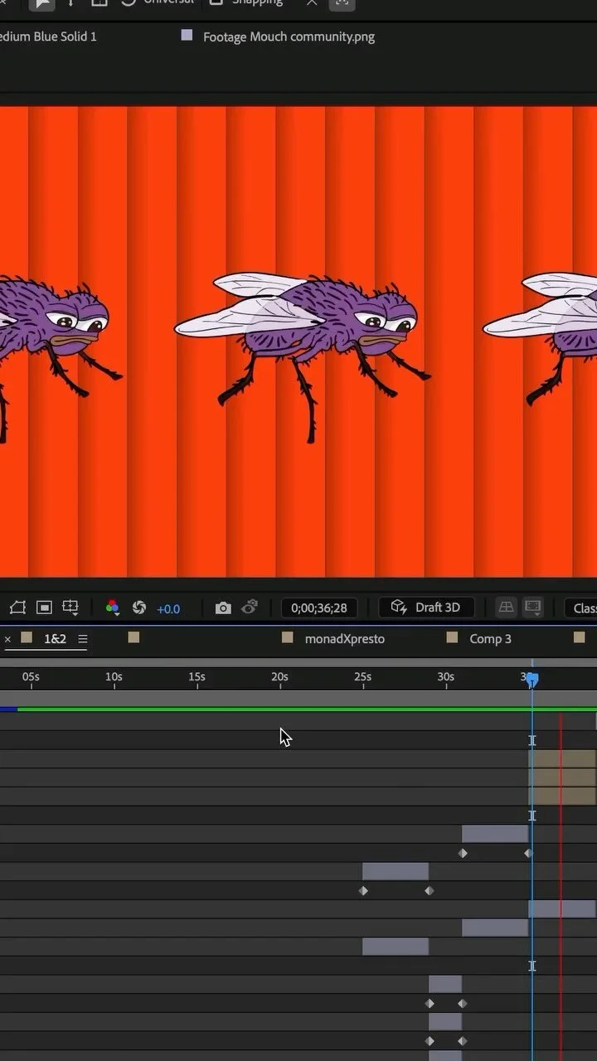Select the topmost tan layer bar
Image resolution: width=597 pixels, height=1061 pixels.
pos(562,758)
